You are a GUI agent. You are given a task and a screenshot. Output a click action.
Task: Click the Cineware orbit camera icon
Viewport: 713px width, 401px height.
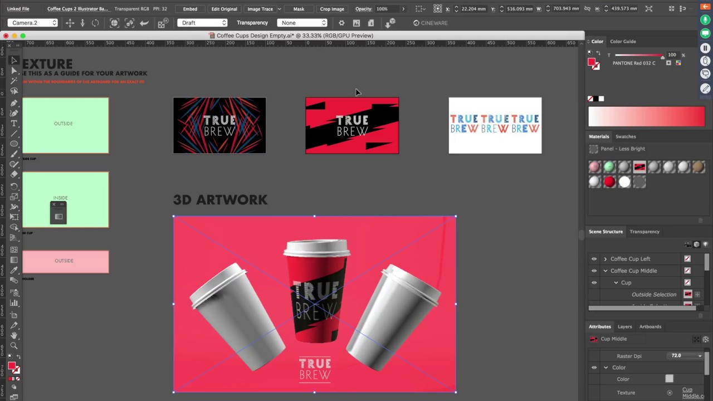point(95,23)
